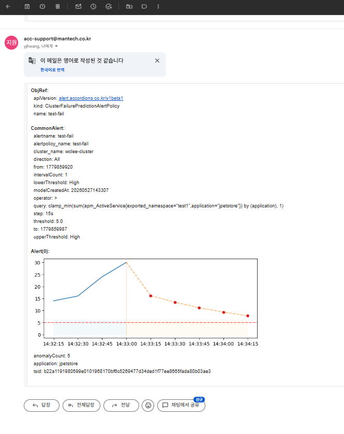Apply a label with tag icon

click(x=144, y=6)
